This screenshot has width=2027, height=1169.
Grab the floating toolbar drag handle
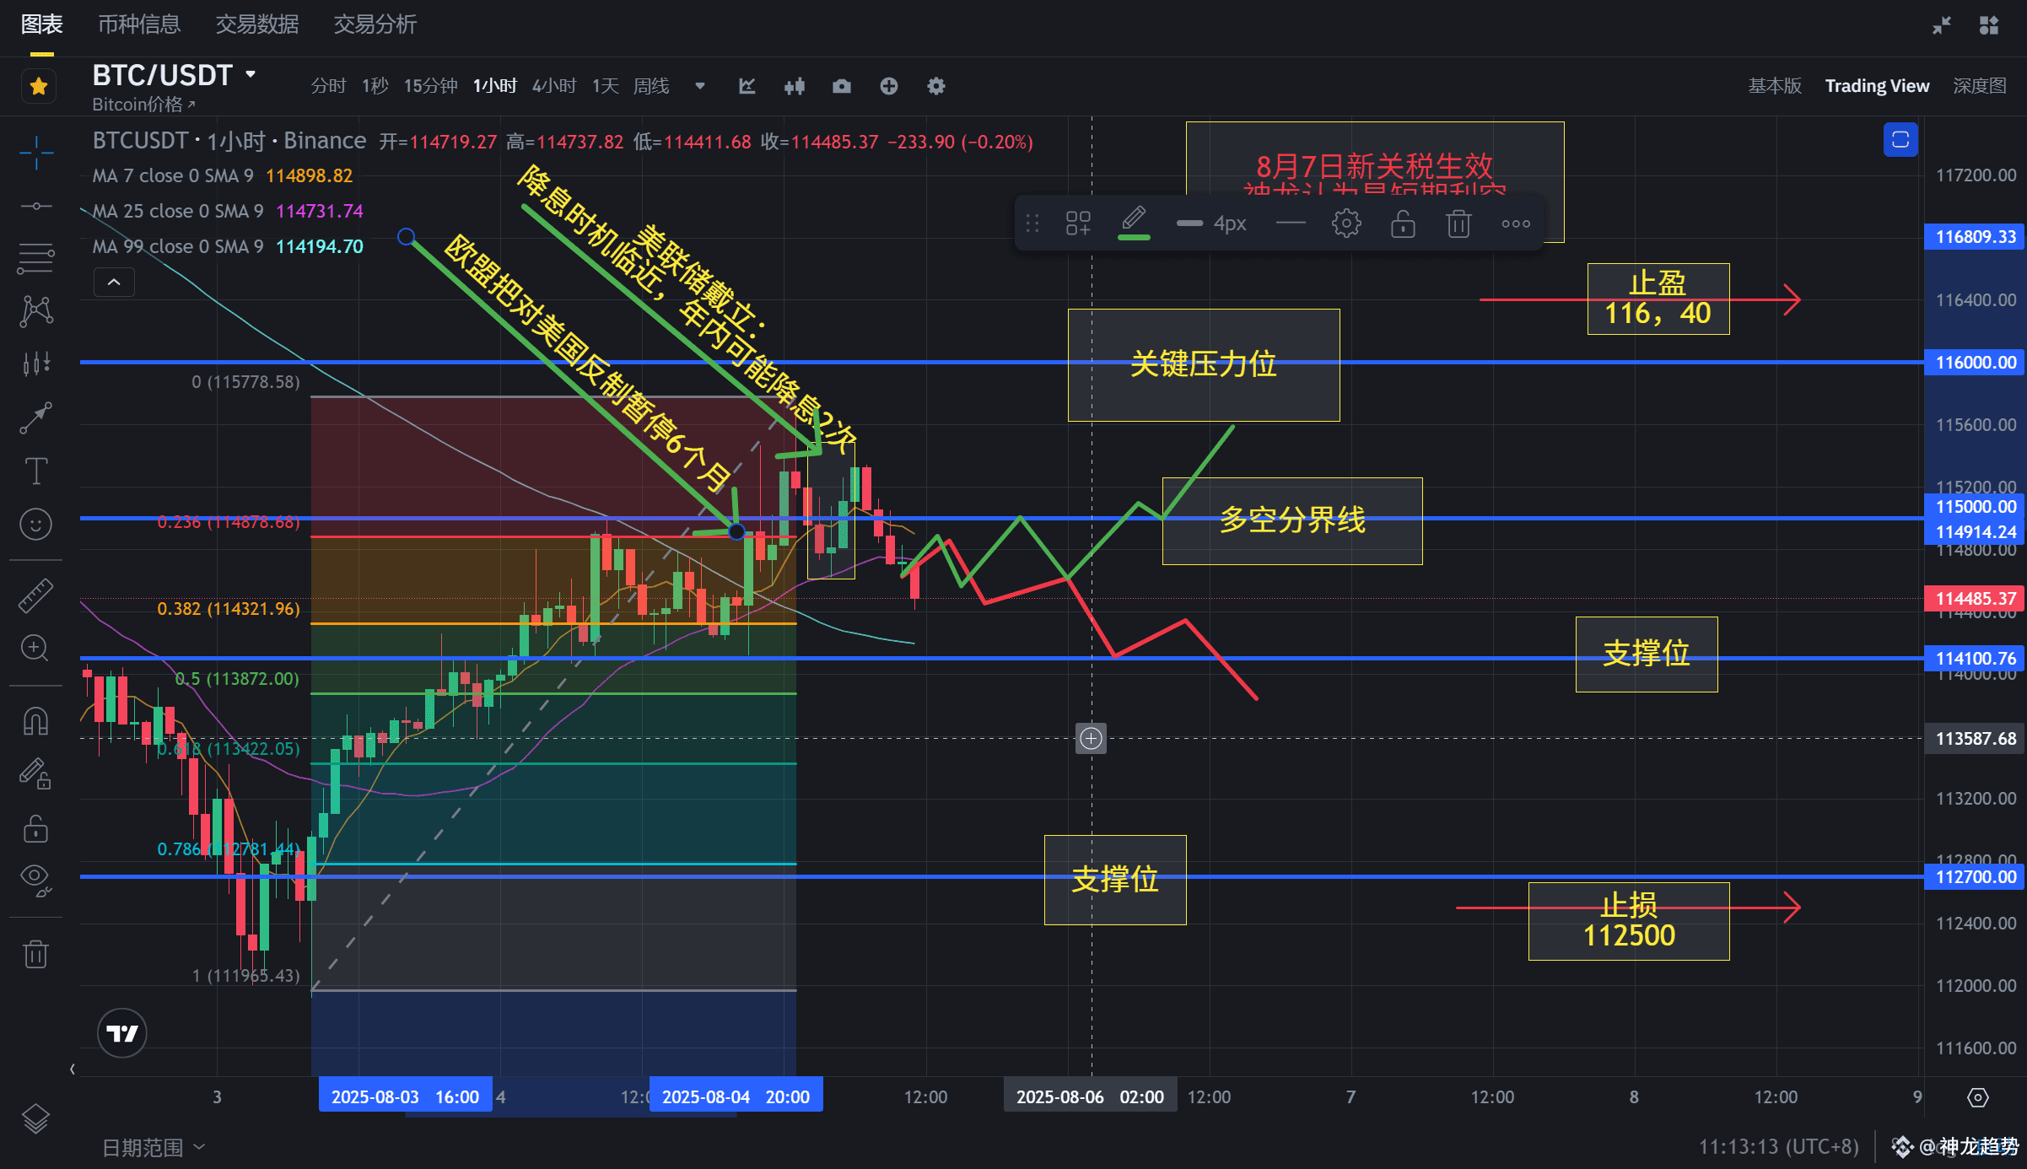pos(1032,224)
